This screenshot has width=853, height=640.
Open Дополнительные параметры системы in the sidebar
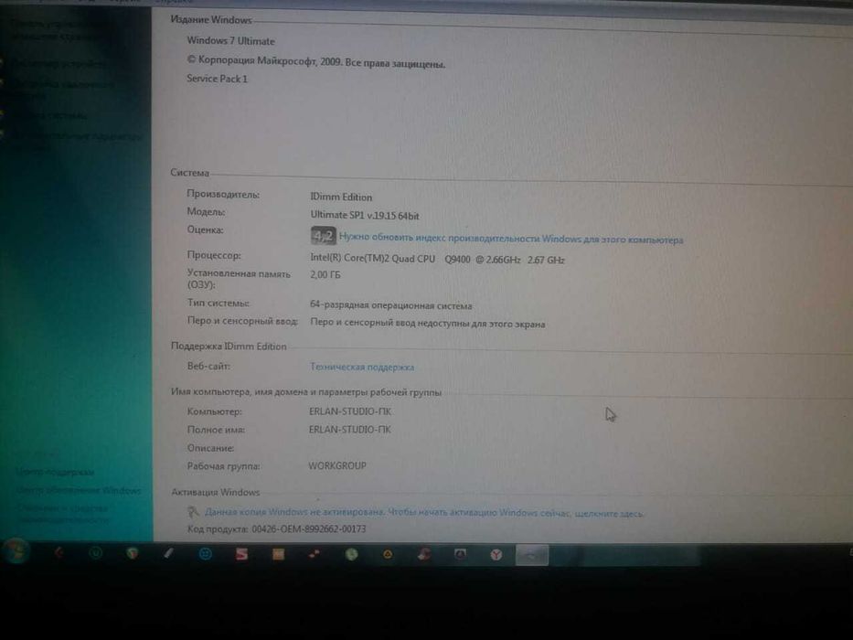76,141
